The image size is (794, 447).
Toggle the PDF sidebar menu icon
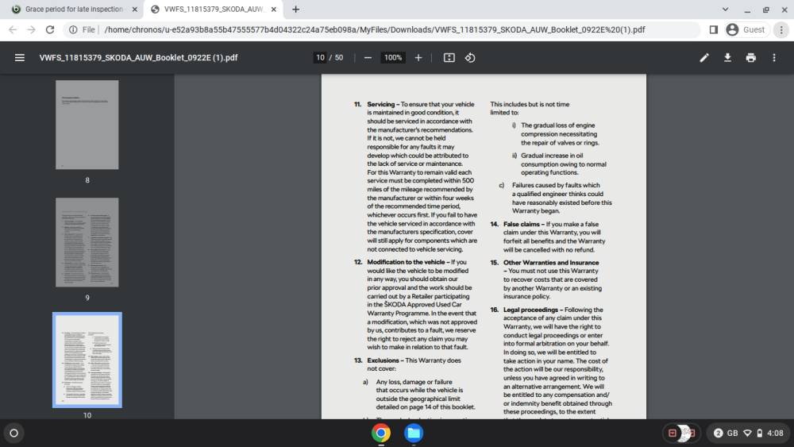click(x=20, y=58)
